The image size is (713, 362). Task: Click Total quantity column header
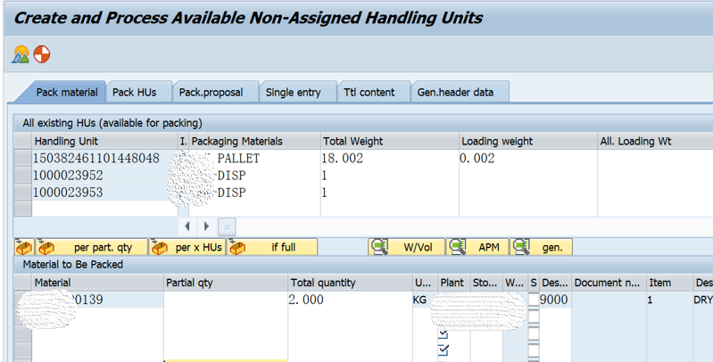click(350, 283)
